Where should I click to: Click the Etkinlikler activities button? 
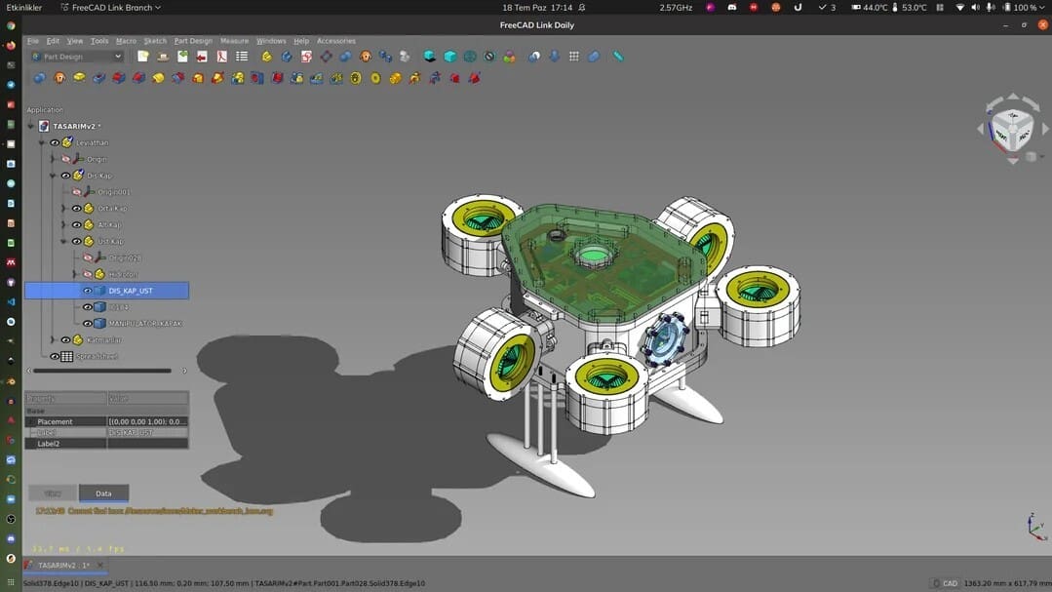[24, 7]
